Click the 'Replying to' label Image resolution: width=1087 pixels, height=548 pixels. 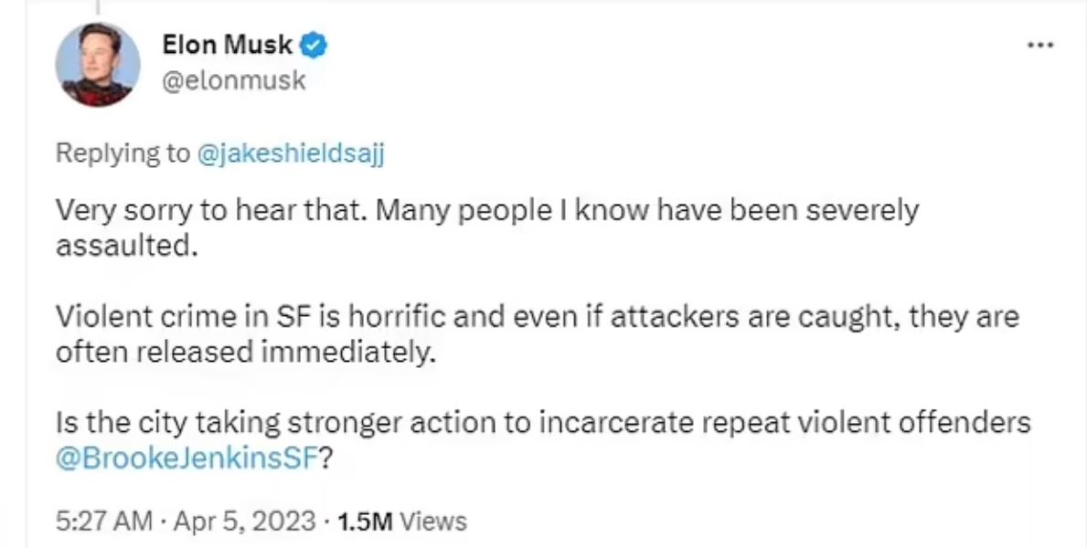point(122,153)
